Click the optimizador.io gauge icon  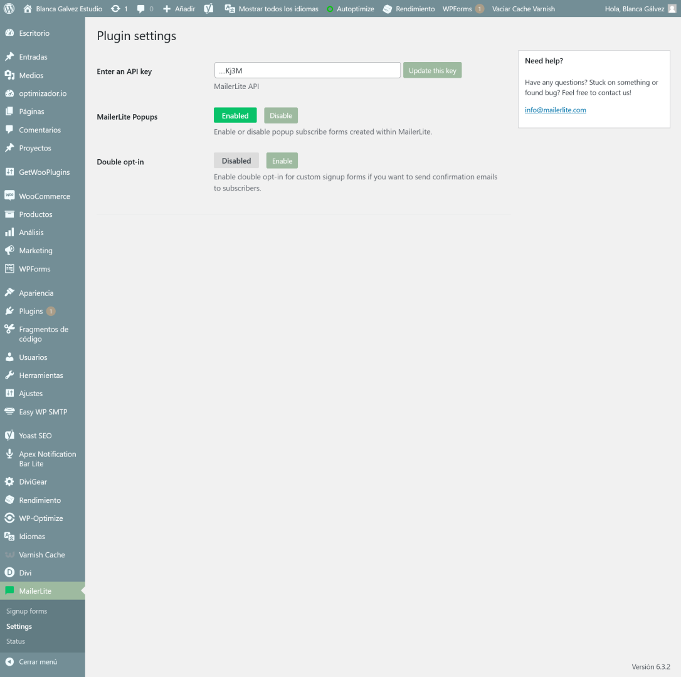coord(9,93)
